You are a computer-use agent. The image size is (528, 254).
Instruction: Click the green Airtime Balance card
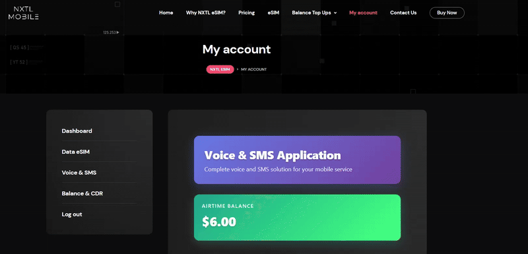coord(298,217)
